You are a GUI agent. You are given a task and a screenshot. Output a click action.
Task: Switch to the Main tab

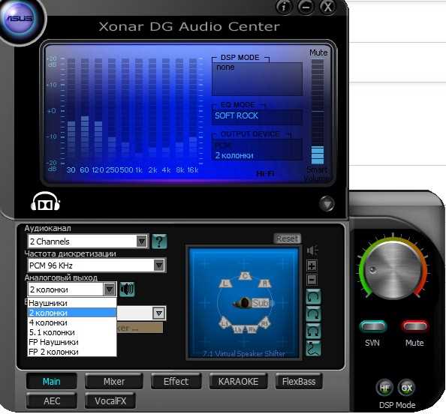[x=52, y=381]
